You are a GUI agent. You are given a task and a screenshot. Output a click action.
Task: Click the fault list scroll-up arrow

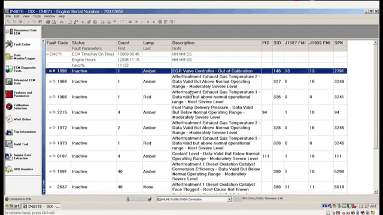[x=376, y=42]
